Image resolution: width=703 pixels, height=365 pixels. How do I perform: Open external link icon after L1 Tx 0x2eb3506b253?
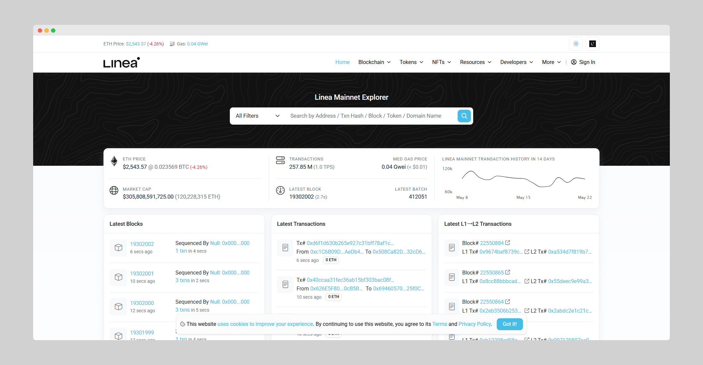(x=527, y=311)
